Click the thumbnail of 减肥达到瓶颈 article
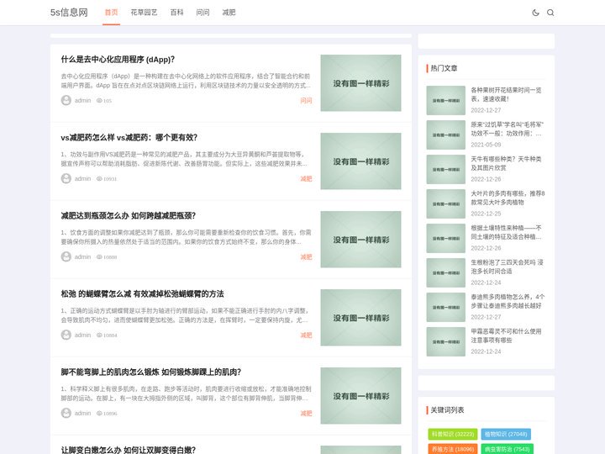Screen dimensions: 605x454 (x=360, y=240)
